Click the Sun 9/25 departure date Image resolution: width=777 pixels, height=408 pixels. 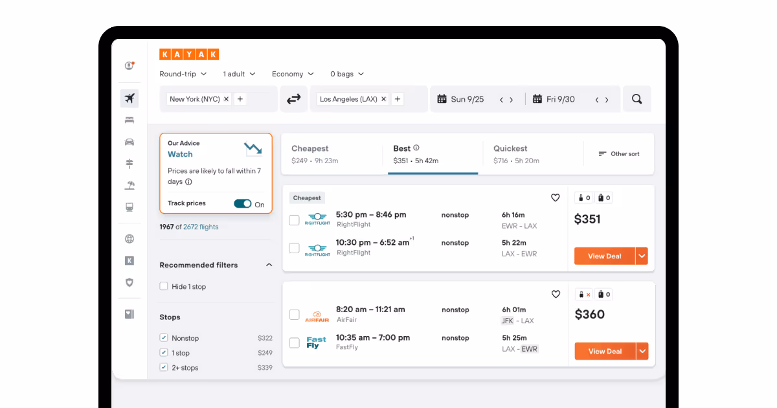coord(467,99)
